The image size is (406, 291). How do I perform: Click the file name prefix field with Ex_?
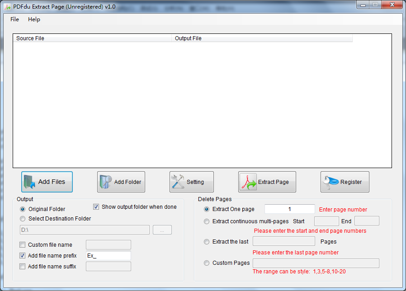[108, 256]
